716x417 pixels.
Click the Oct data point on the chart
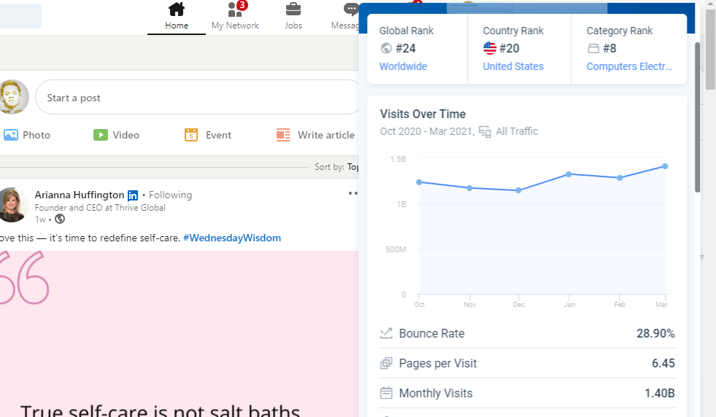419,182
